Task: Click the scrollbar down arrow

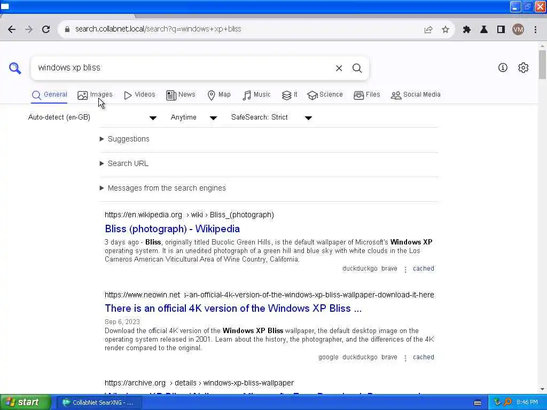Action: [x=542, y=389]
